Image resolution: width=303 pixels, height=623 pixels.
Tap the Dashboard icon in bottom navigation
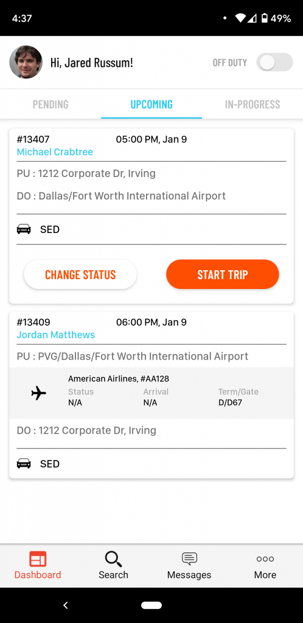38,559
